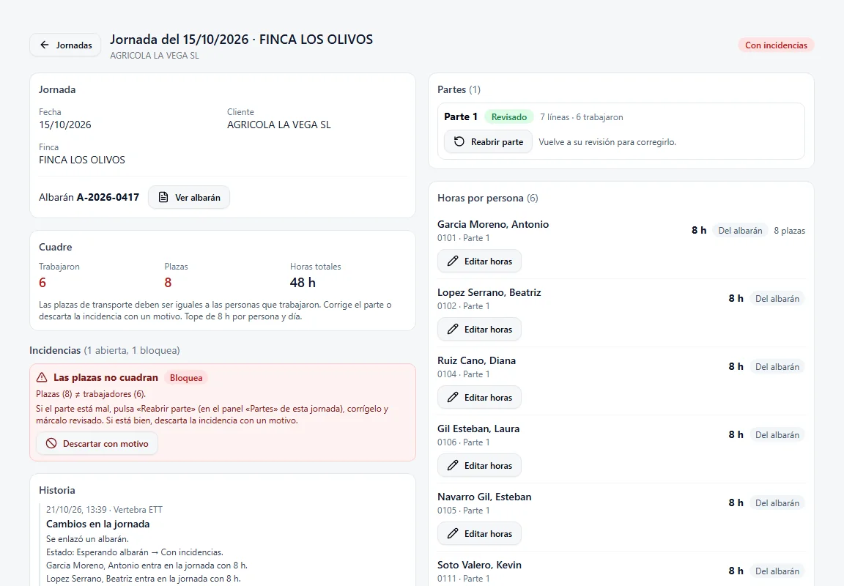Screen dimensions: 844x586
Task: Click the Bloquea badge on the incident
Action: pyautogui.click(x=185, y=378)
